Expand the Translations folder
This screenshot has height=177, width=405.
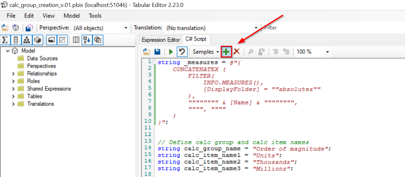(x=13, y=104)
